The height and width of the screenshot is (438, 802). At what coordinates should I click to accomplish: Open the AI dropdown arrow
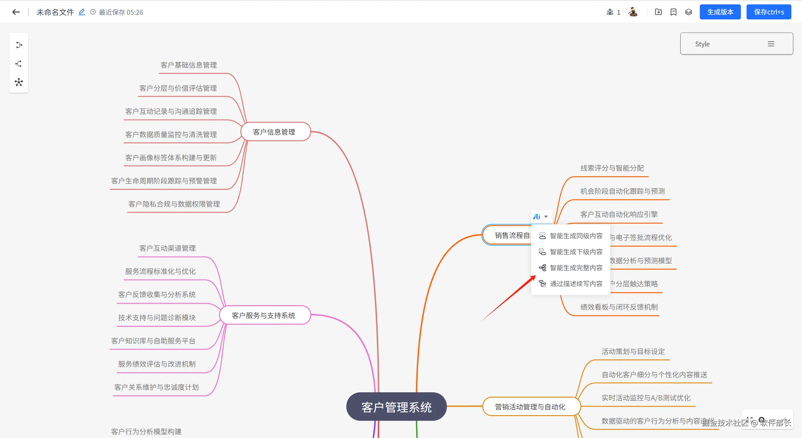coord(546,217)
